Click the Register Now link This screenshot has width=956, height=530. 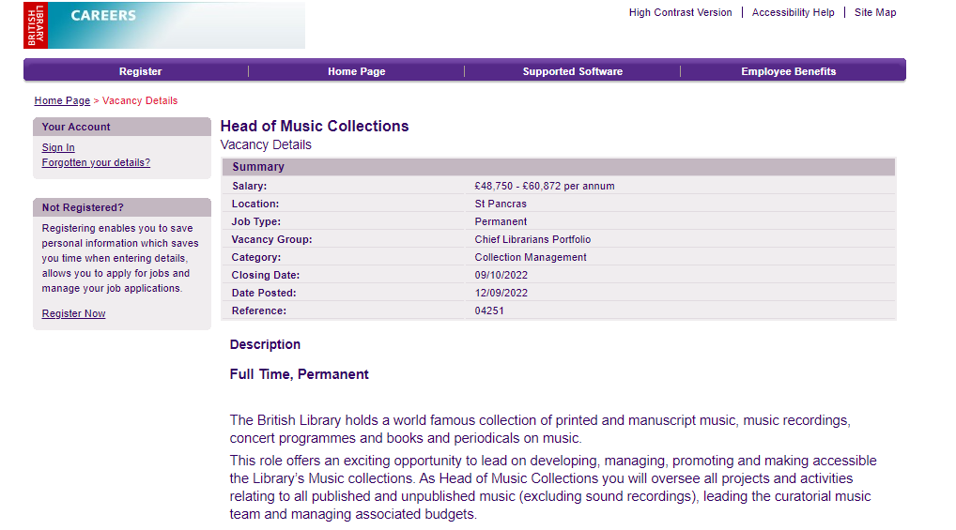coord(73,313)
